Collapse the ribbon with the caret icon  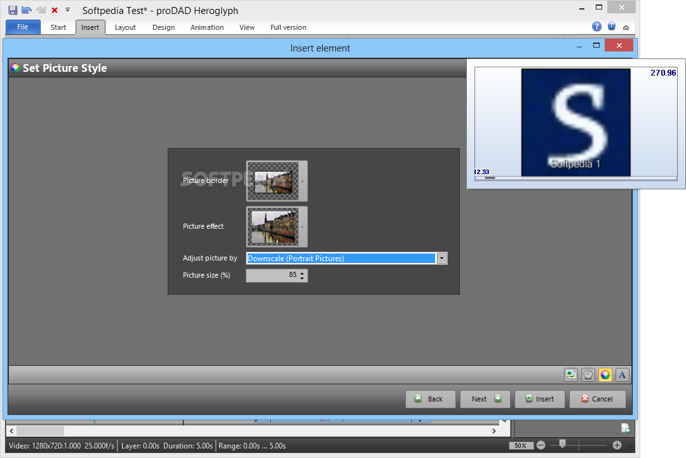point(626,27)
